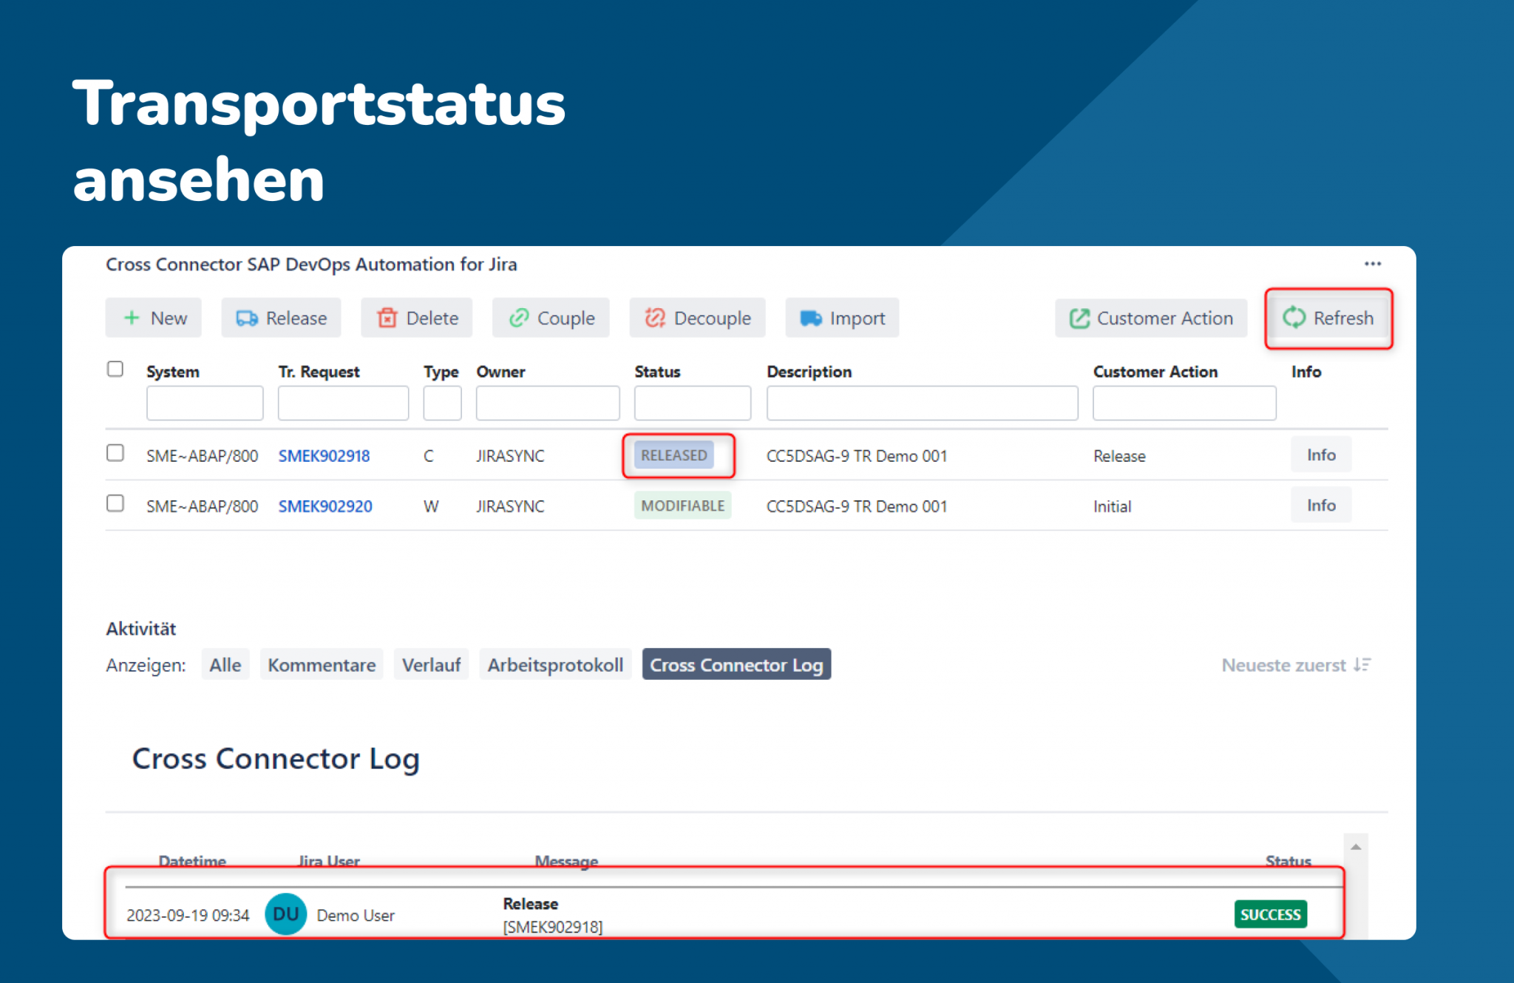Click the Delete trash button
Image resolution: width=1514 pixels, height=983 pixels.
[x=417, y=318]
